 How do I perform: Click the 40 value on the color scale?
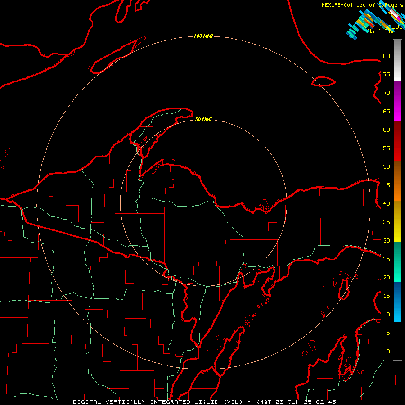click(x=387, y=204)
